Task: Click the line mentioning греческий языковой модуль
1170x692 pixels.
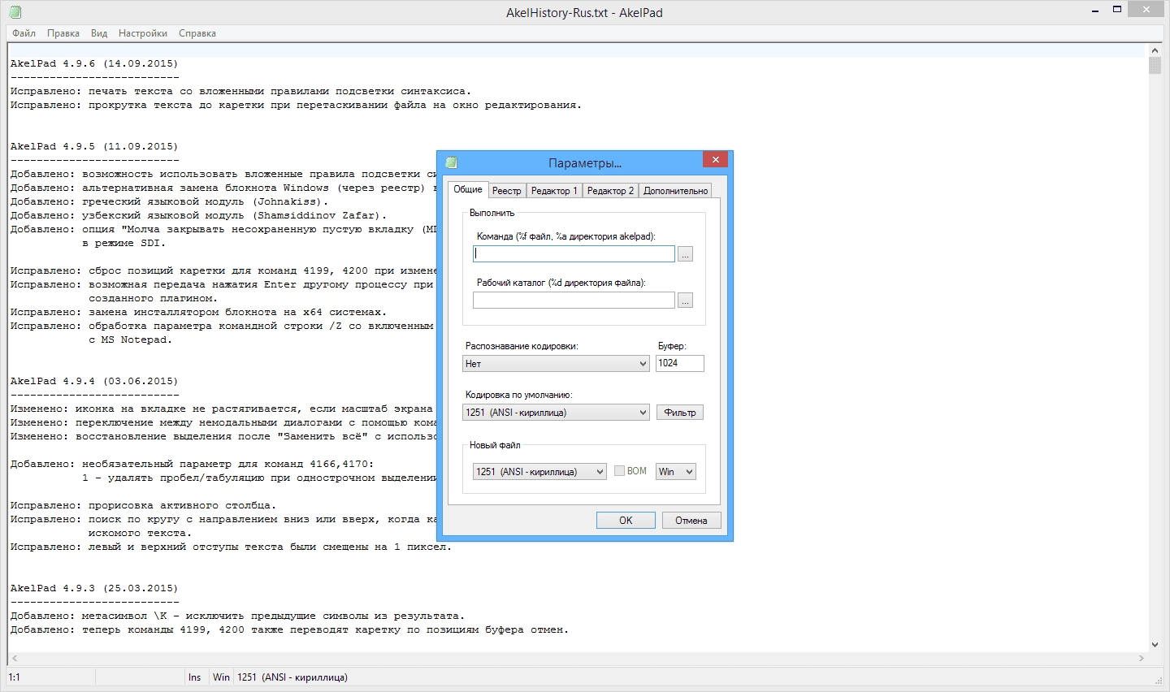Action: (170, 201)
